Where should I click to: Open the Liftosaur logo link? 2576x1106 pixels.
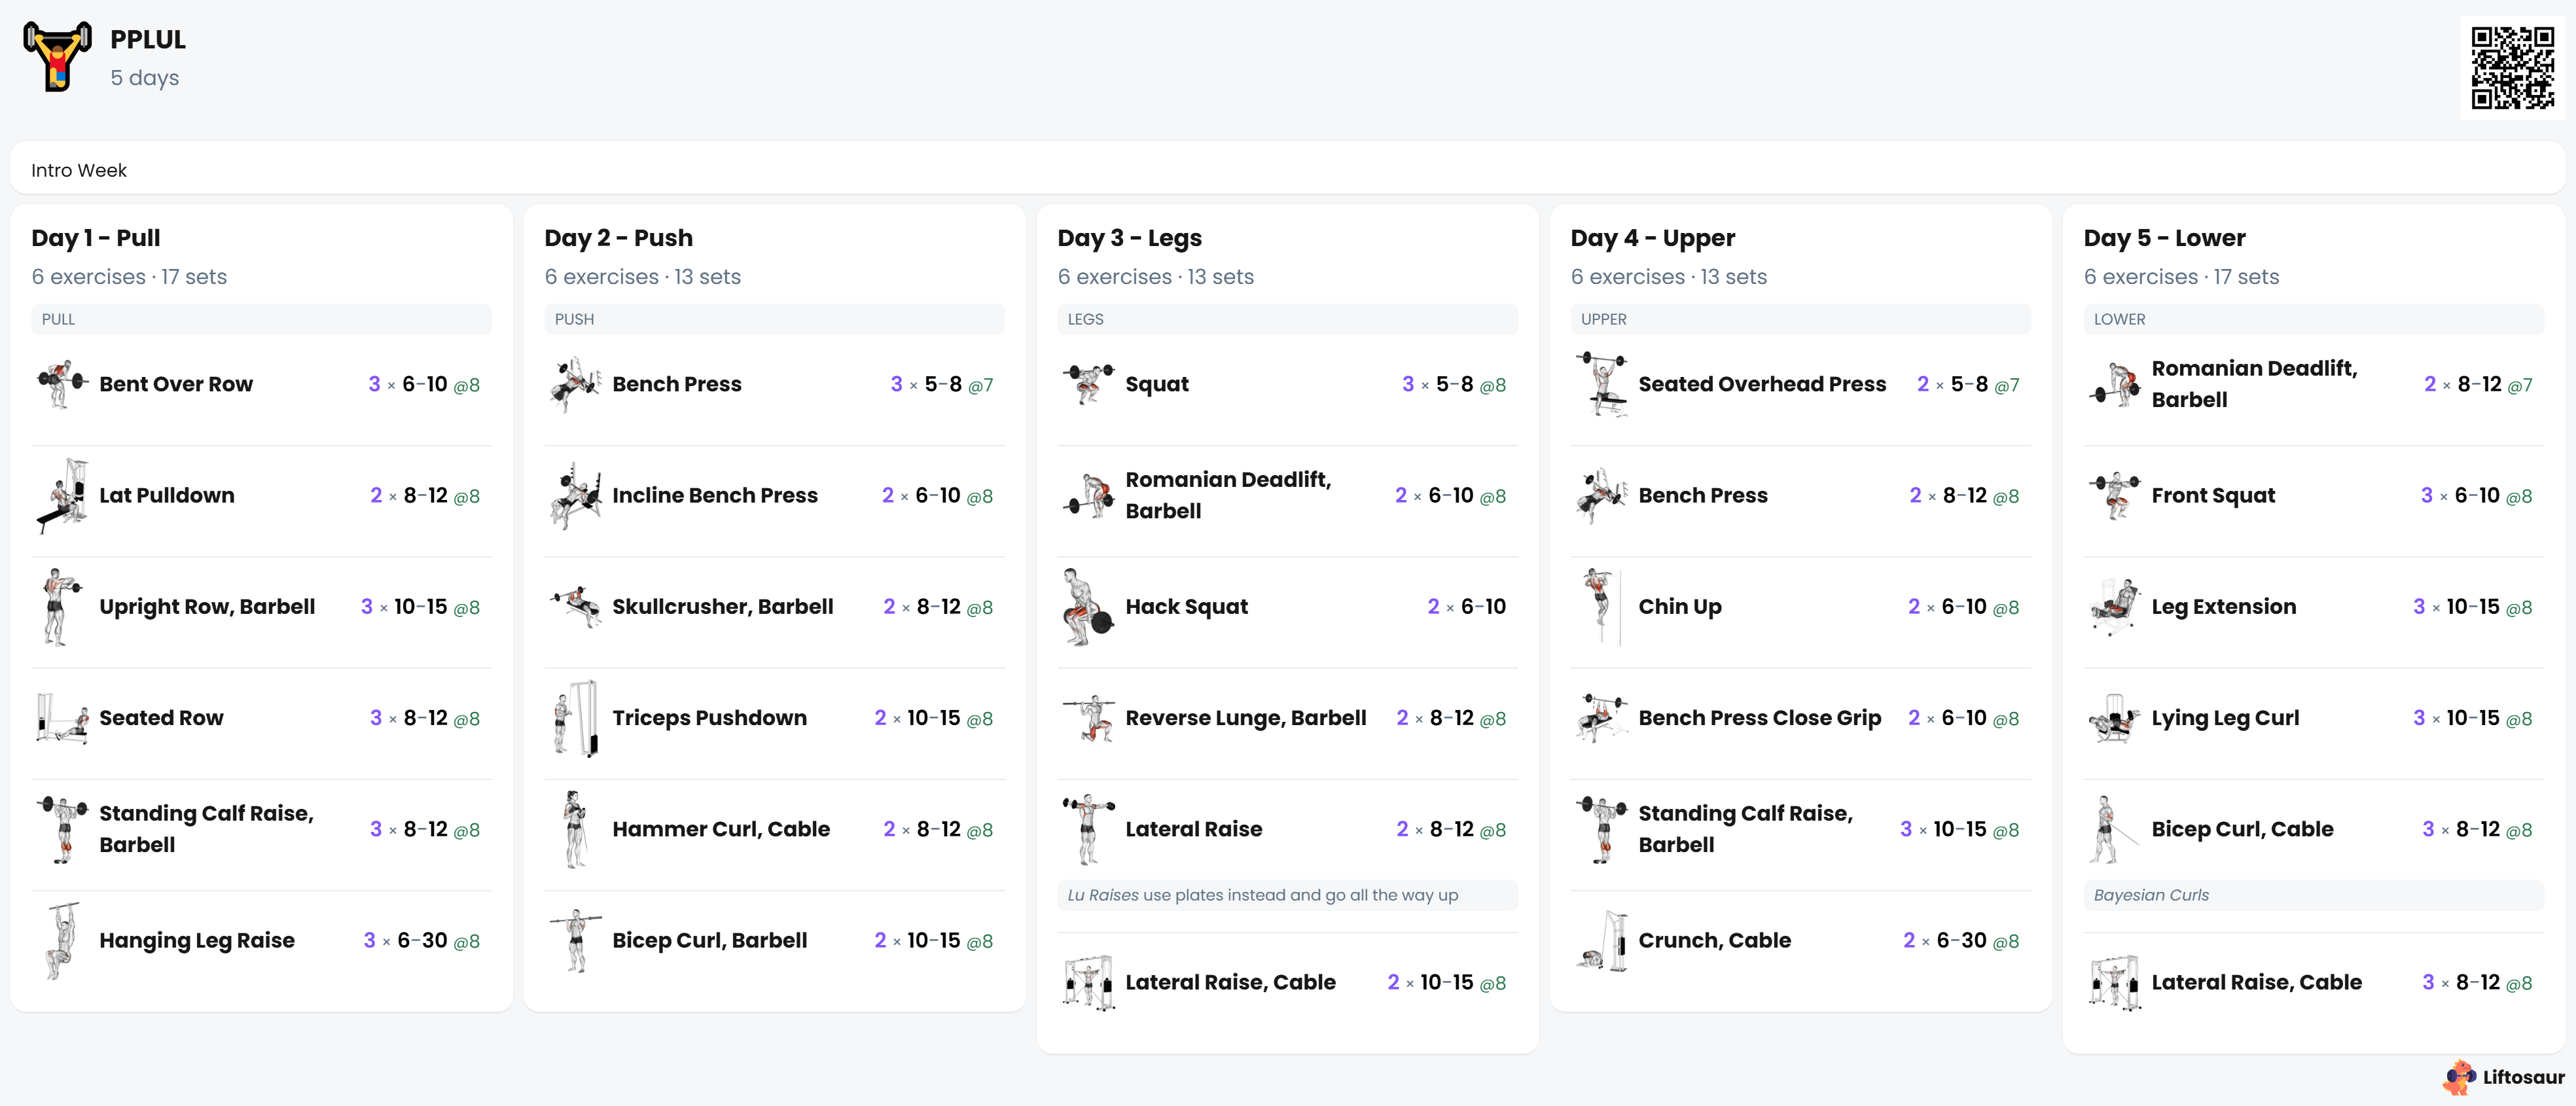[2503, 1077]
